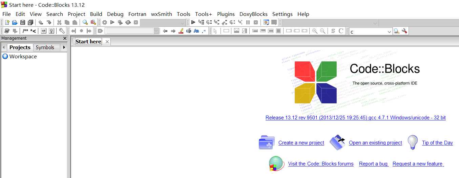Viewport: 459px width, 178px height.
Task: Click 'Tip of the Day' link
Action: 437,143
